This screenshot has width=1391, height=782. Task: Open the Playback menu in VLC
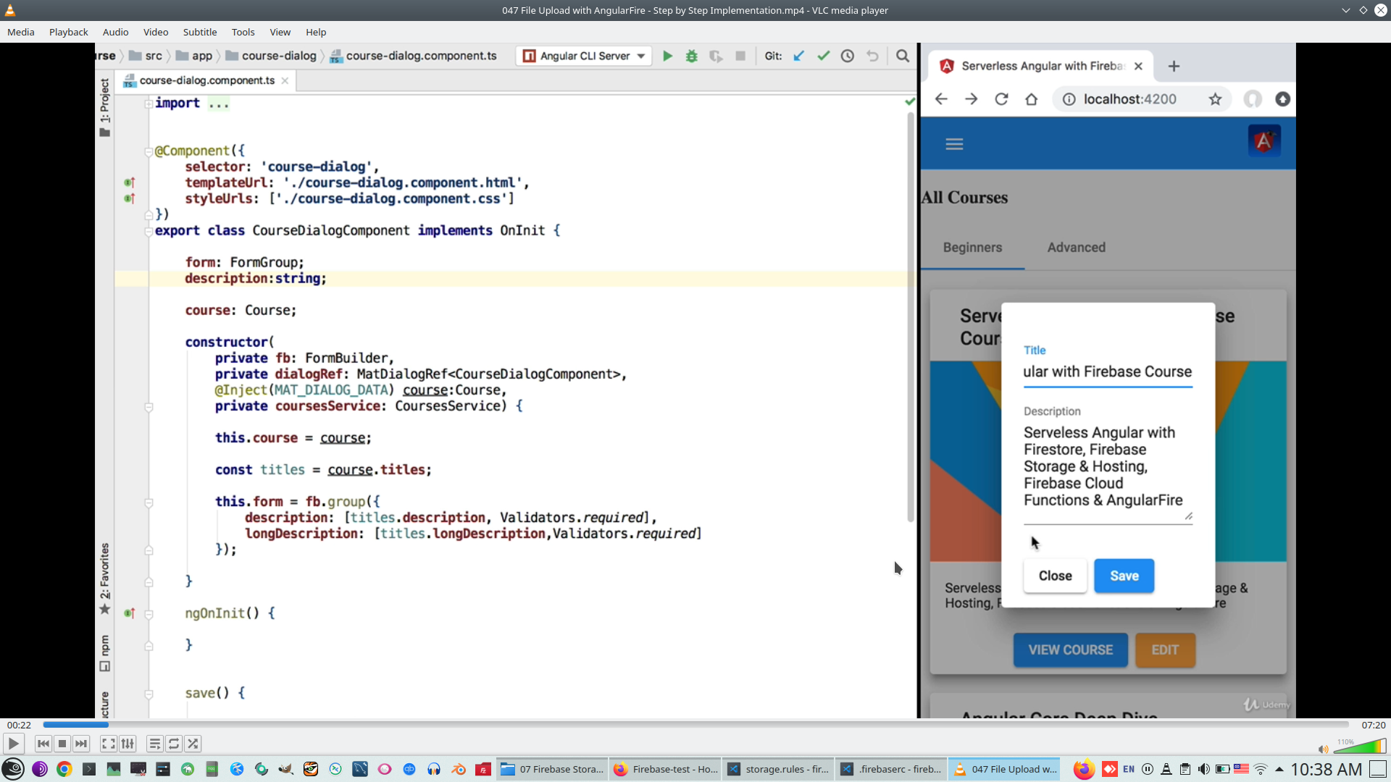pos(68,32)
